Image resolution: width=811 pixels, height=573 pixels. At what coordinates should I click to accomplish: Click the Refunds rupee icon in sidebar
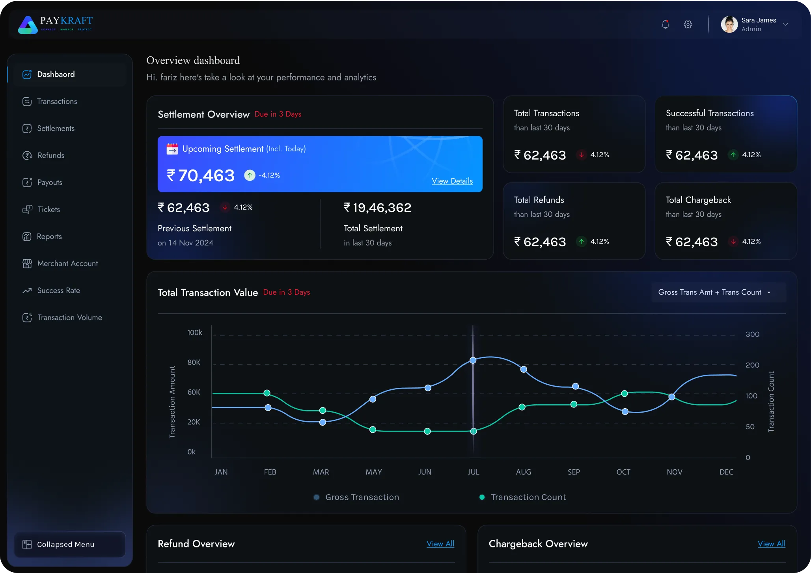(27, 156)
